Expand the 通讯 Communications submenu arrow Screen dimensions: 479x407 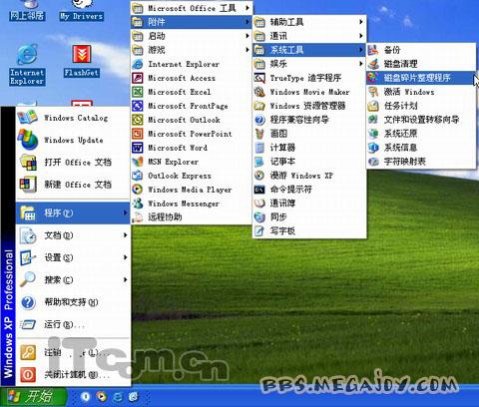[361, 36]
